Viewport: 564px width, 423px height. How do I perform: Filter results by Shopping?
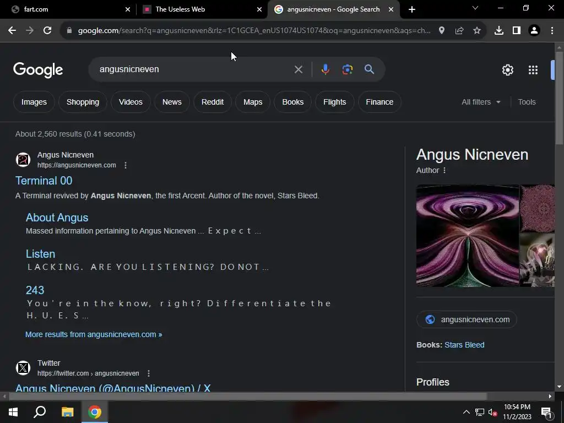(83, 102)
